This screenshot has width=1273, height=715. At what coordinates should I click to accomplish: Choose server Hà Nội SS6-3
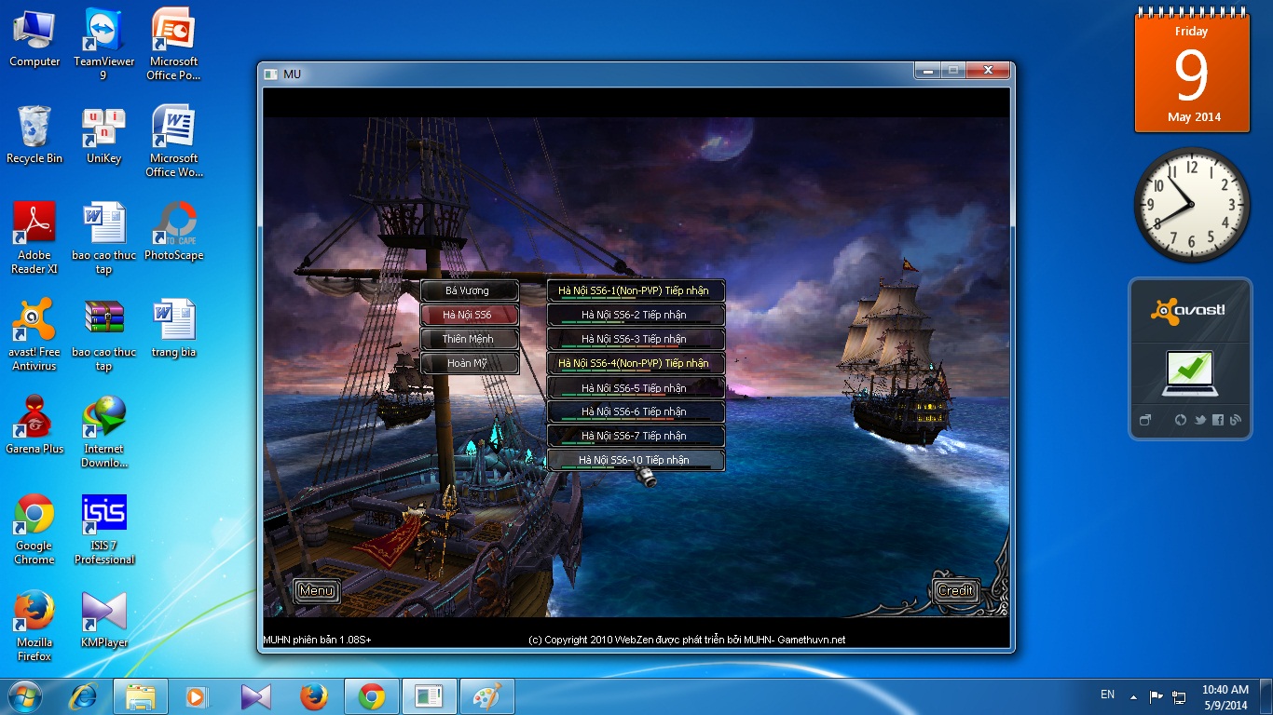coord(635,339)
